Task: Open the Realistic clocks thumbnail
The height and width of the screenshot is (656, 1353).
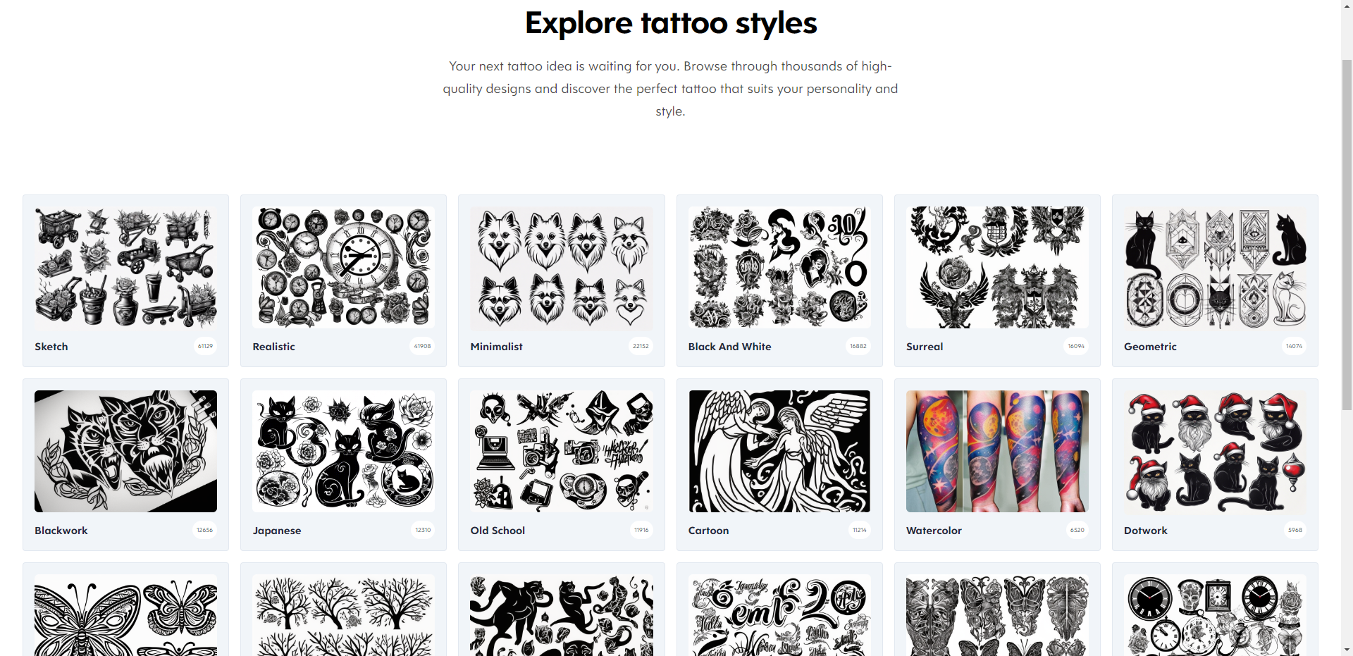Action: 343,267
